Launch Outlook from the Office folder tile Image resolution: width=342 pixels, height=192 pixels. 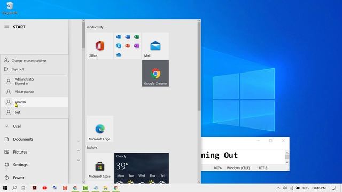(x=119, y=37)
